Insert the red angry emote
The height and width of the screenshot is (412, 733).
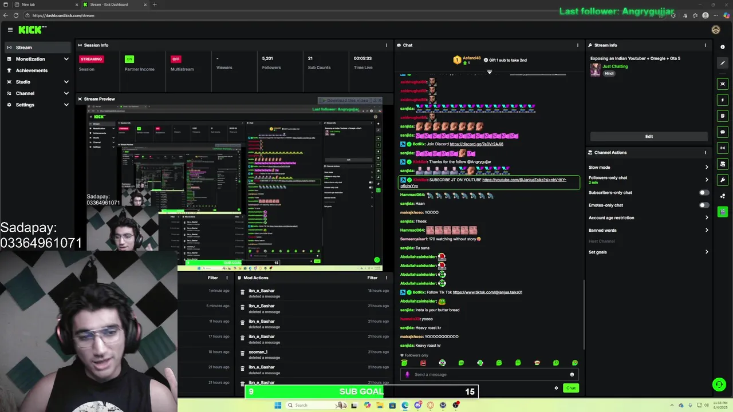pyautogui.click(x=423, y=363)
